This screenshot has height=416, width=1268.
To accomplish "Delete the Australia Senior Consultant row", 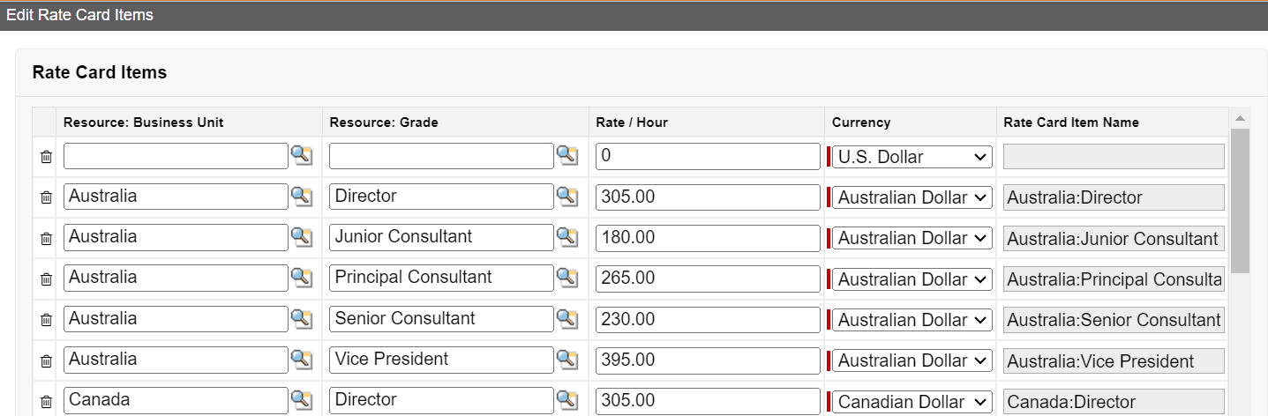I will [x=47, y=320].
